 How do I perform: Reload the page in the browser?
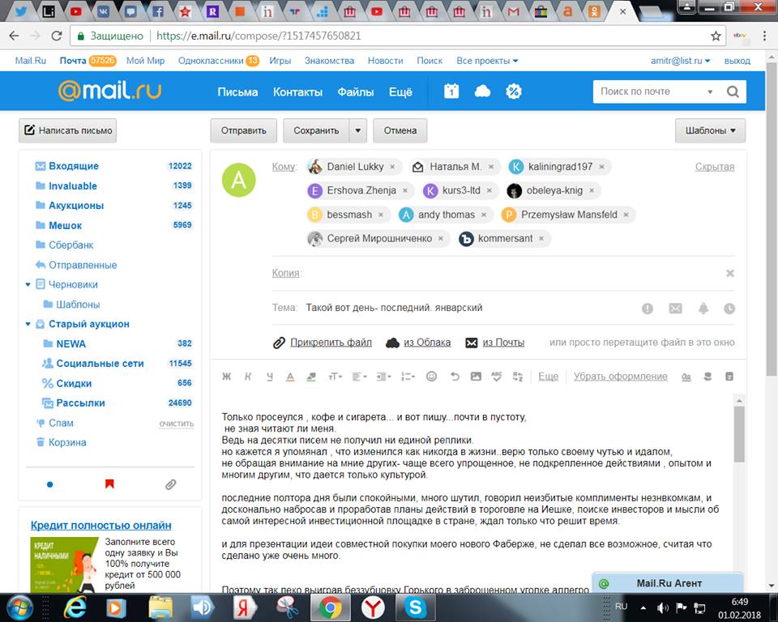click(57, 36)
